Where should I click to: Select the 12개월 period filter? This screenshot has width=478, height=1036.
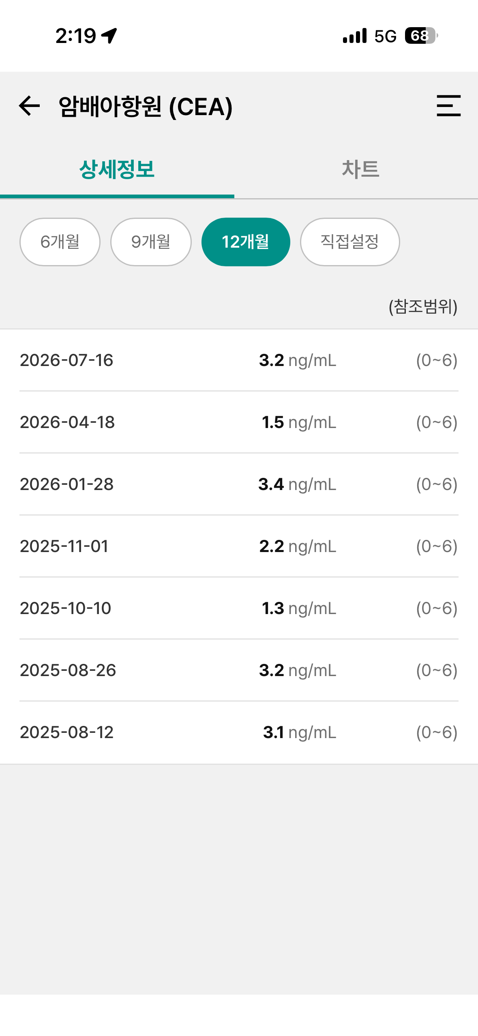[246, 242]
